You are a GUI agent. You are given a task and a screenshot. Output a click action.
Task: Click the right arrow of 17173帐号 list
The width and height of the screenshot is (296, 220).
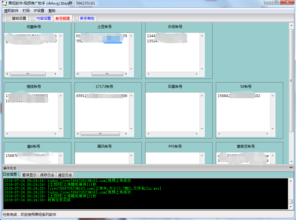tap(126, 134)
